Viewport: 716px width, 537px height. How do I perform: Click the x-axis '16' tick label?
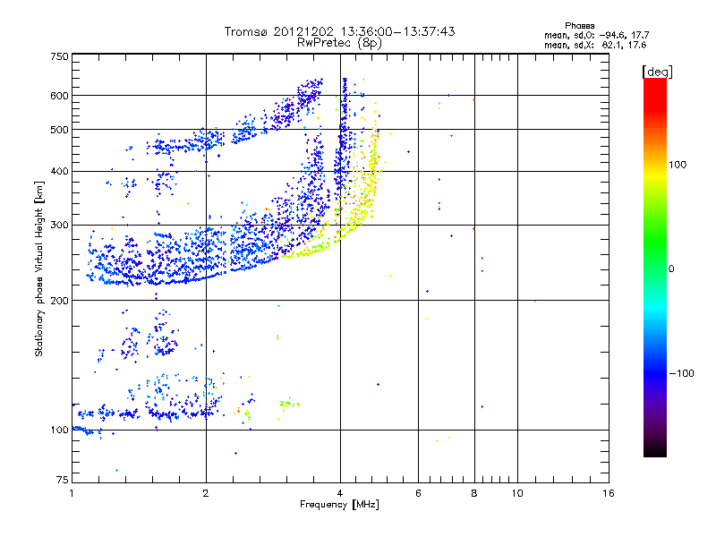click(x=609, y=493)
